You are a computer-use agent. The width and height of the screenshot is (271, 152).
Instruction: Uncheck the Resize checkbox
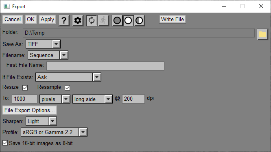pos(25,88)
